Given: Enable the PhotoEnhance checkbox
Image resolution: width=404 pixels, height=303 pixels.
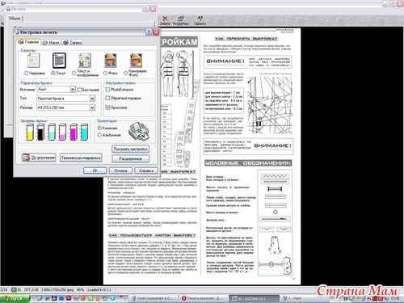Looking at the screenshot, I should 107,90.
